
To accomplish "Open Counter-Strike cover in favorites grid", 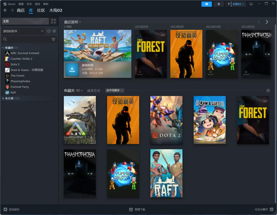I will click(123, 120).
